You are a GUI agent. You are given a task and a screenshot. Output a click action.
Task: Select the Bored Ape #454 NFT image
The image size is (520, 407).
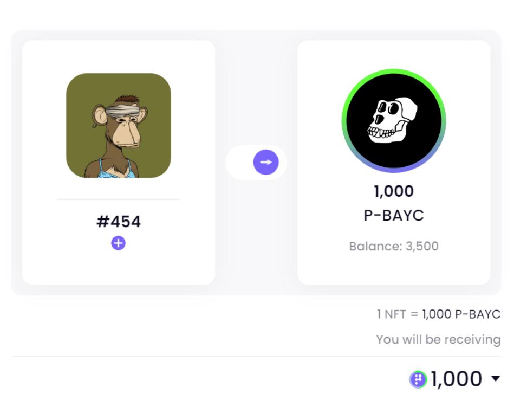pyautogui.click(x=119, y=126)
